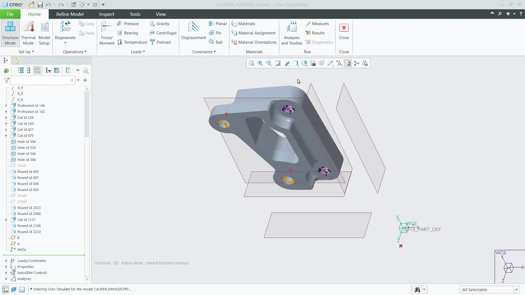
Task: Click the Zoom In magnifier icon
Action: [x=260, y=63]
